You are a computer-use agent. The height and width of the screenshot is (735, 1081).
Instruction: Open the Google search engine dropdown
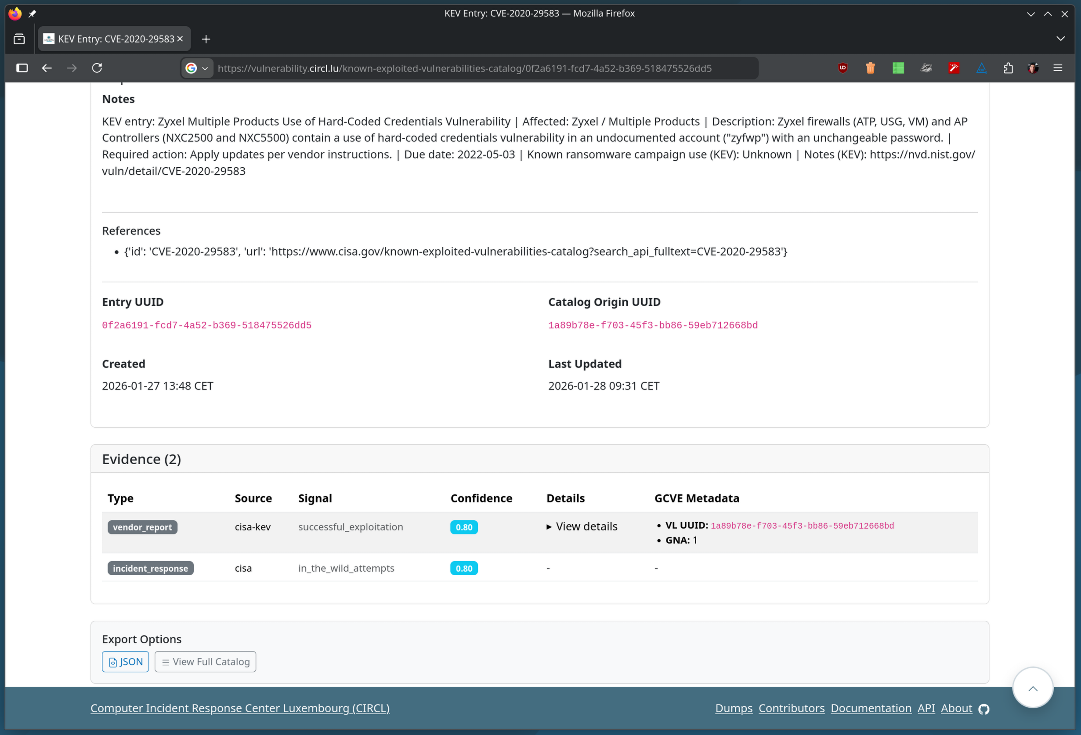(197, 68)
